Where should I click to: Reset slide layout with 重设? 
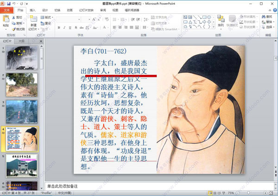46,23
